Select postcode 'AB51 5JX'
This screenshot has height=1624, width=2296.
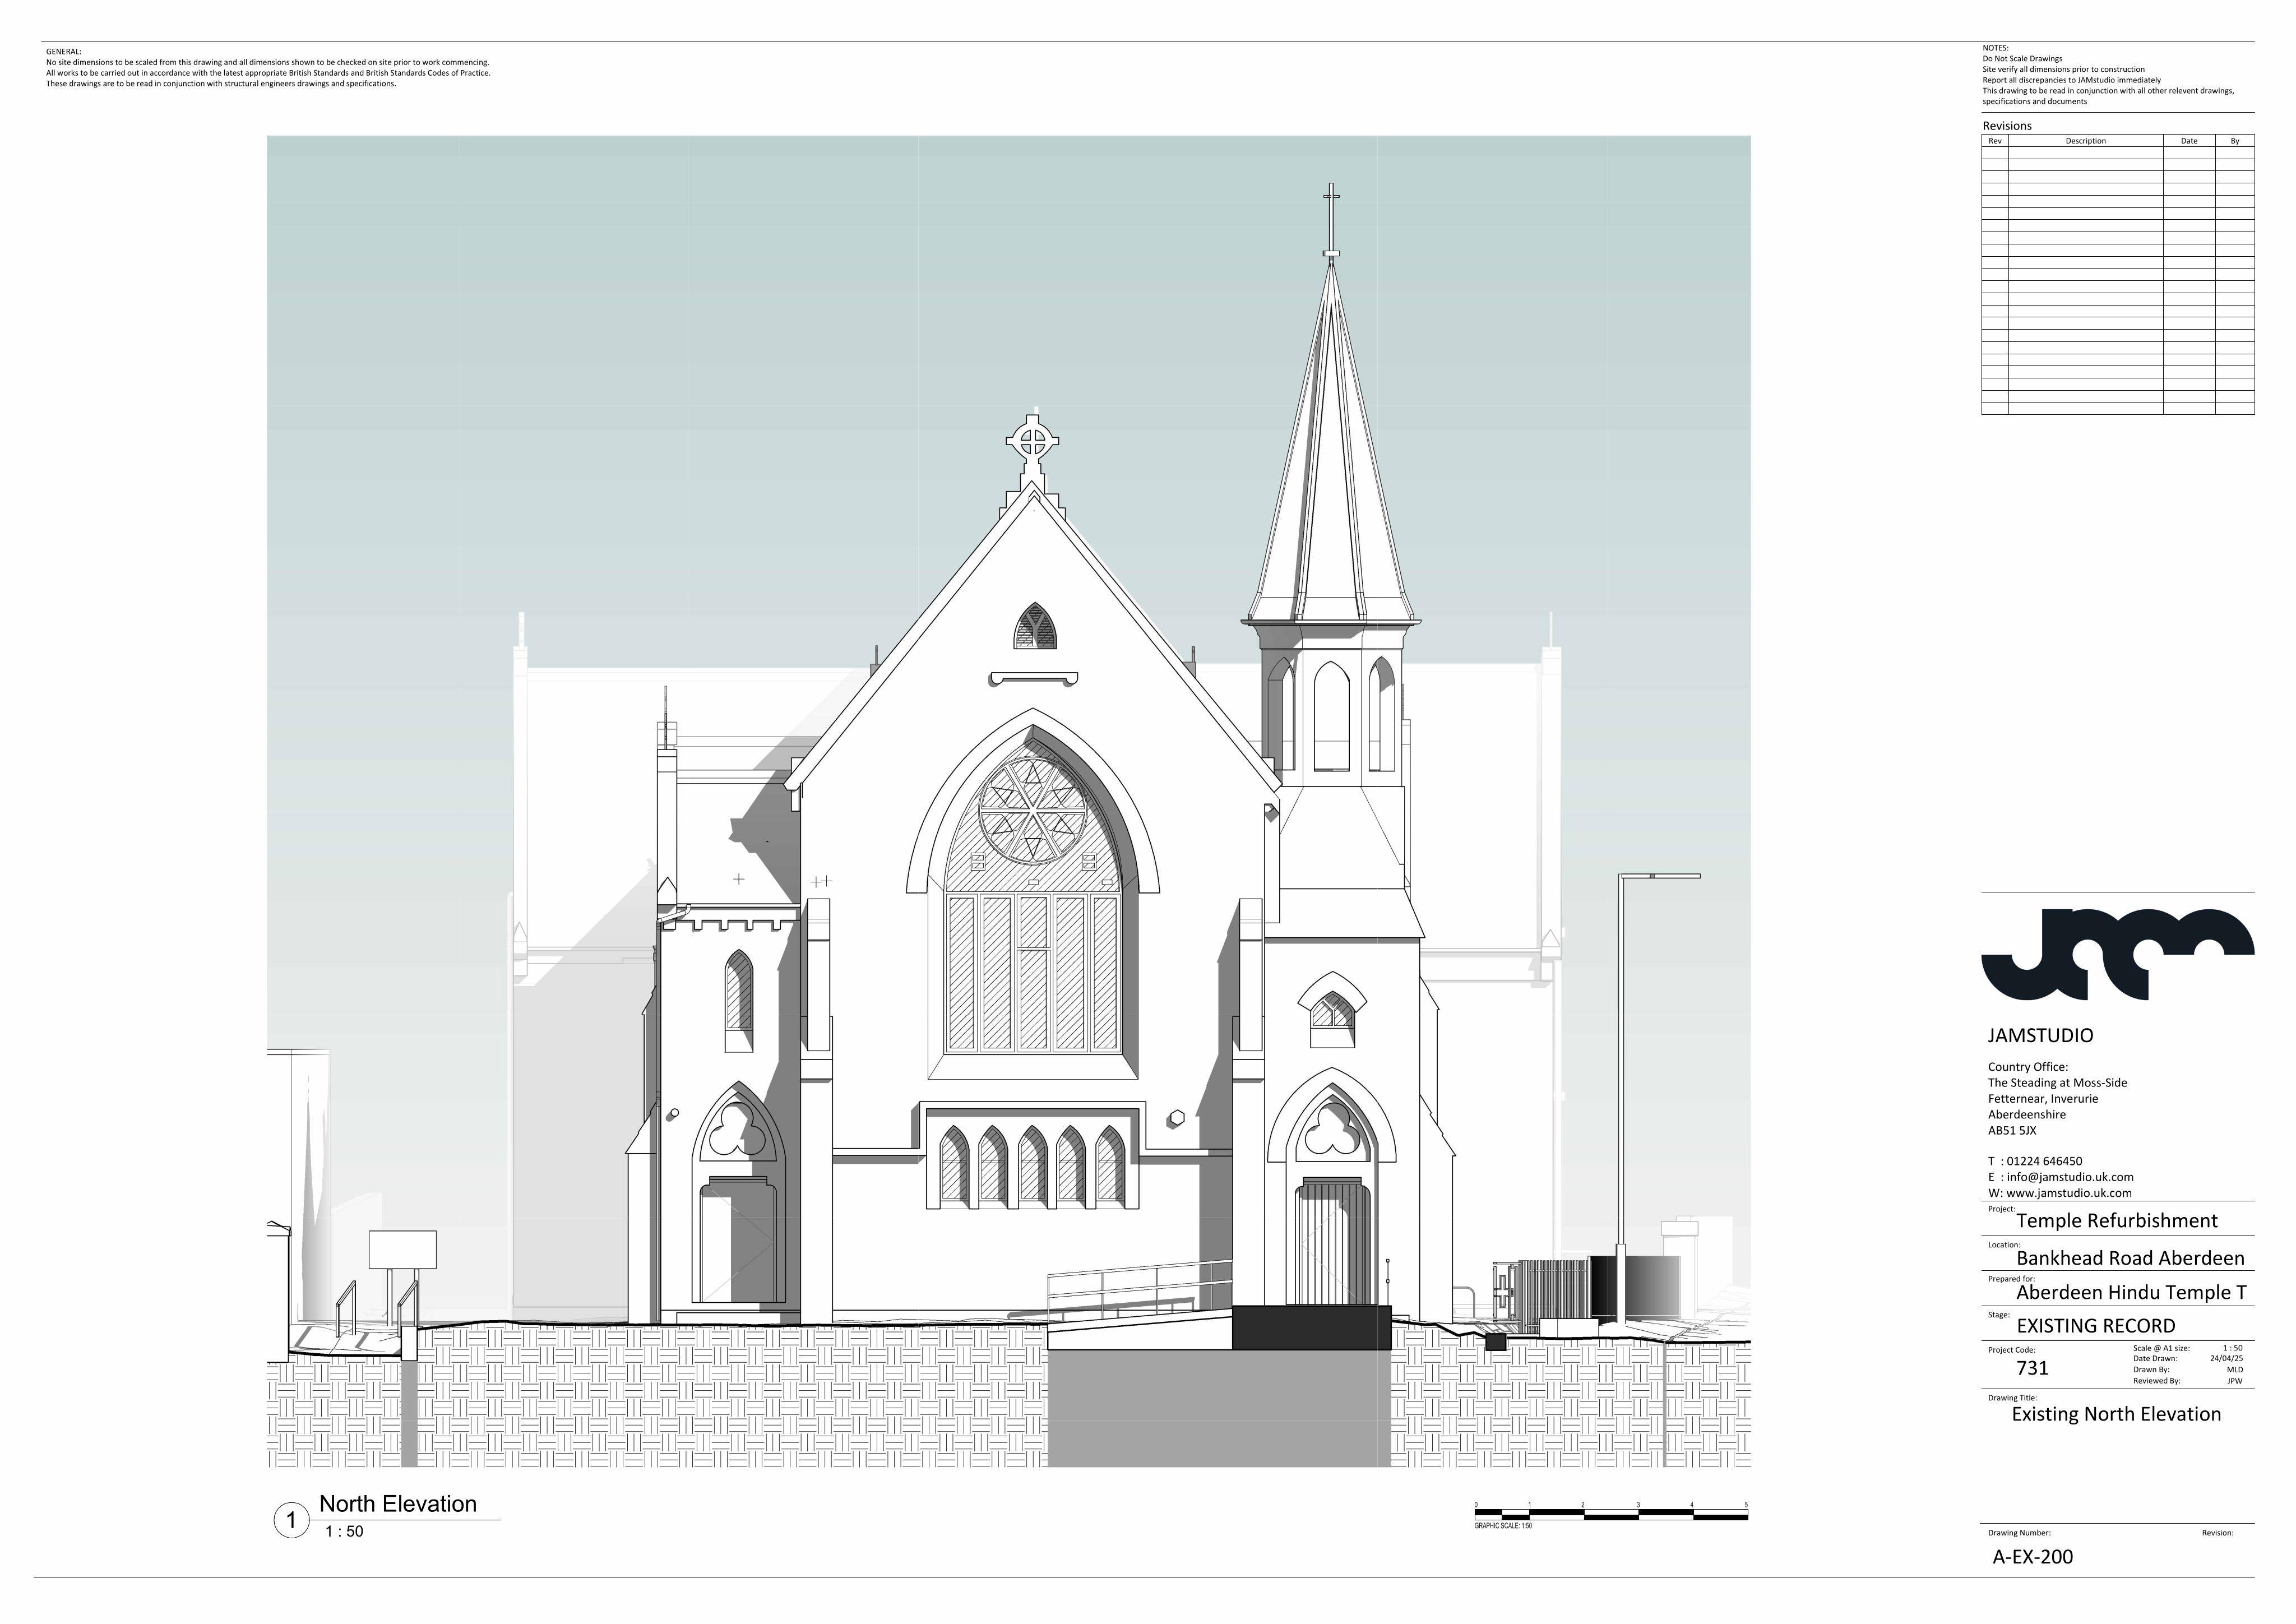click(x=2012, y=1131)
